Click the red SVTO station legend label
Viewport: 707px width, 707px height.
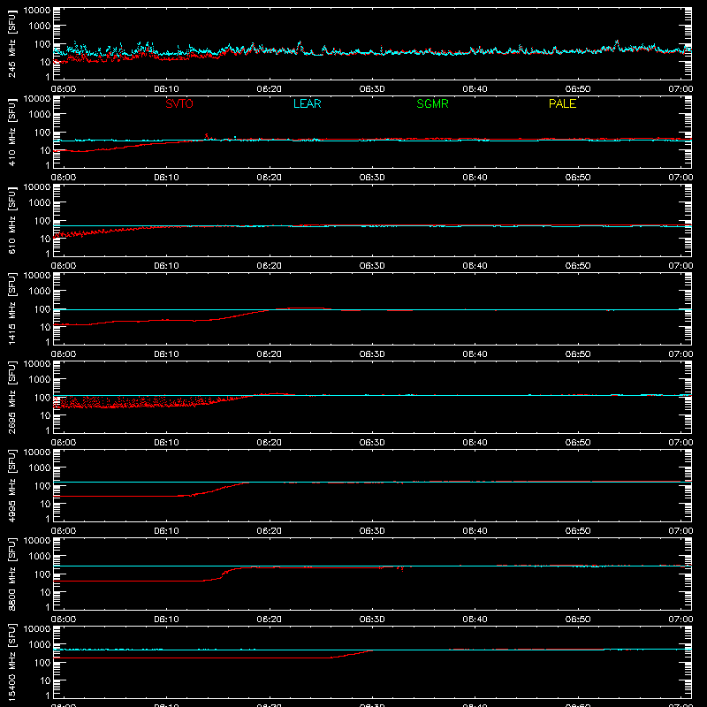pyautogui.click(x=179, y=103)
